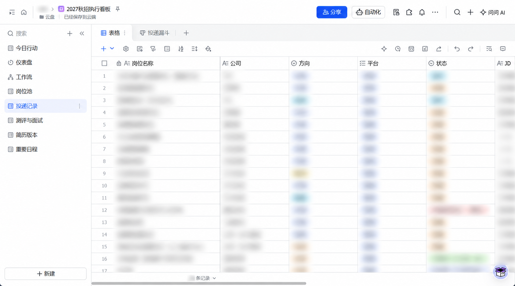The image size is (515, 286).
Task: Open the plugin puzzle-piece icon
Action: [x=409, y=13]
